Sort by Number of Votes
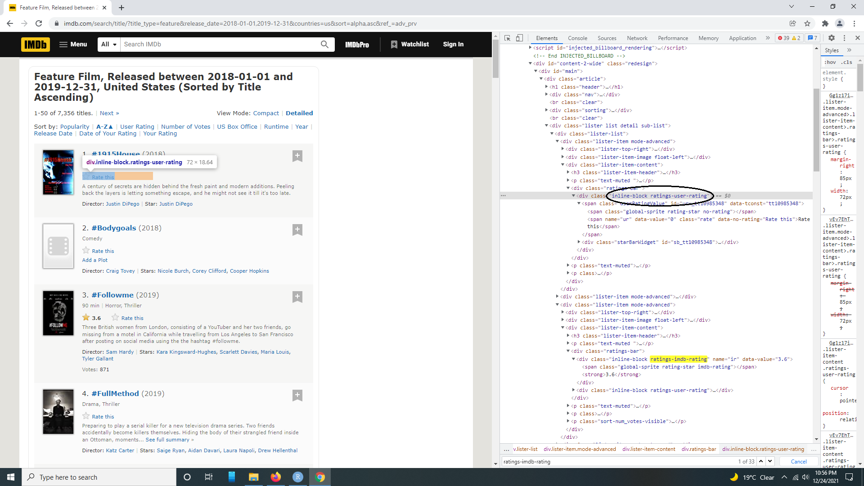This screenshot has width=864, height=486. [x=186, y=127]
